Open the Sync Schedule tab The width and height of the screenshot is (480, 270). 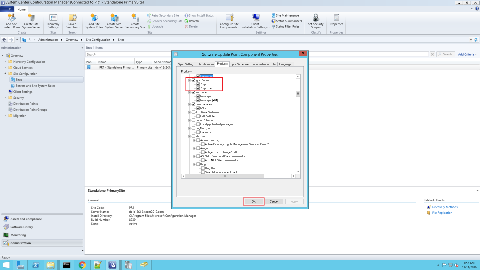pyautogui.click(x=239, y=64)
